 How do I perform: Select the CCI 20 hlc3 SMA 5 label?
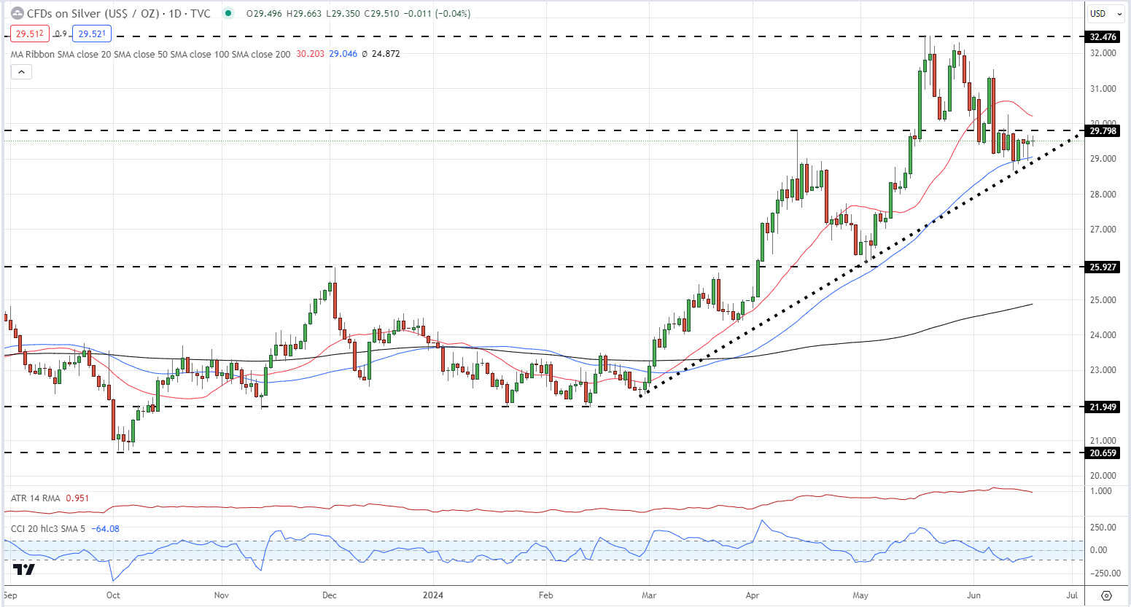click(50, 528)
